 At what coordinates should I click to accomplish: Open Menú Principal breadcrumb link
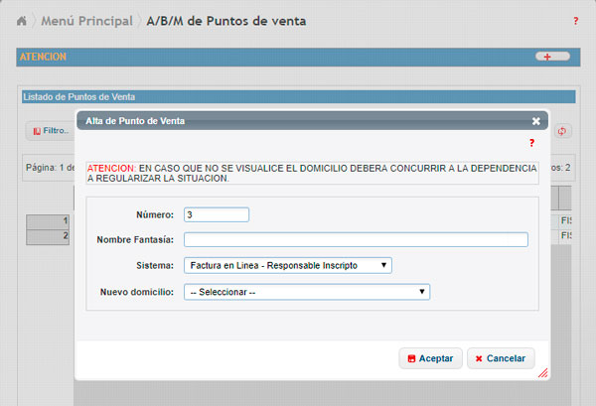pos(86,21)
